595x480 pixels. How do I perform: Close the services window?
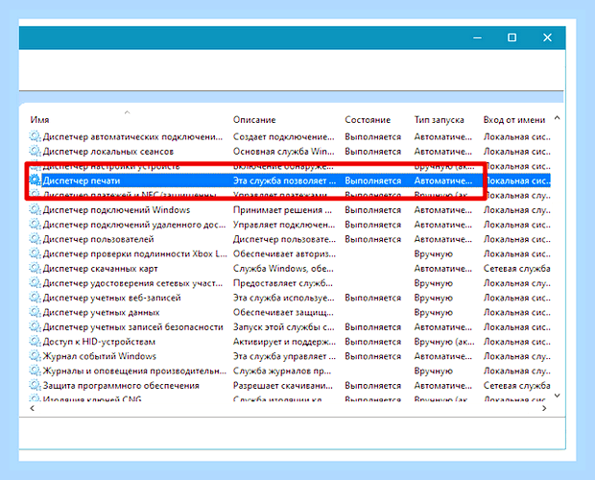pos(547,37)
